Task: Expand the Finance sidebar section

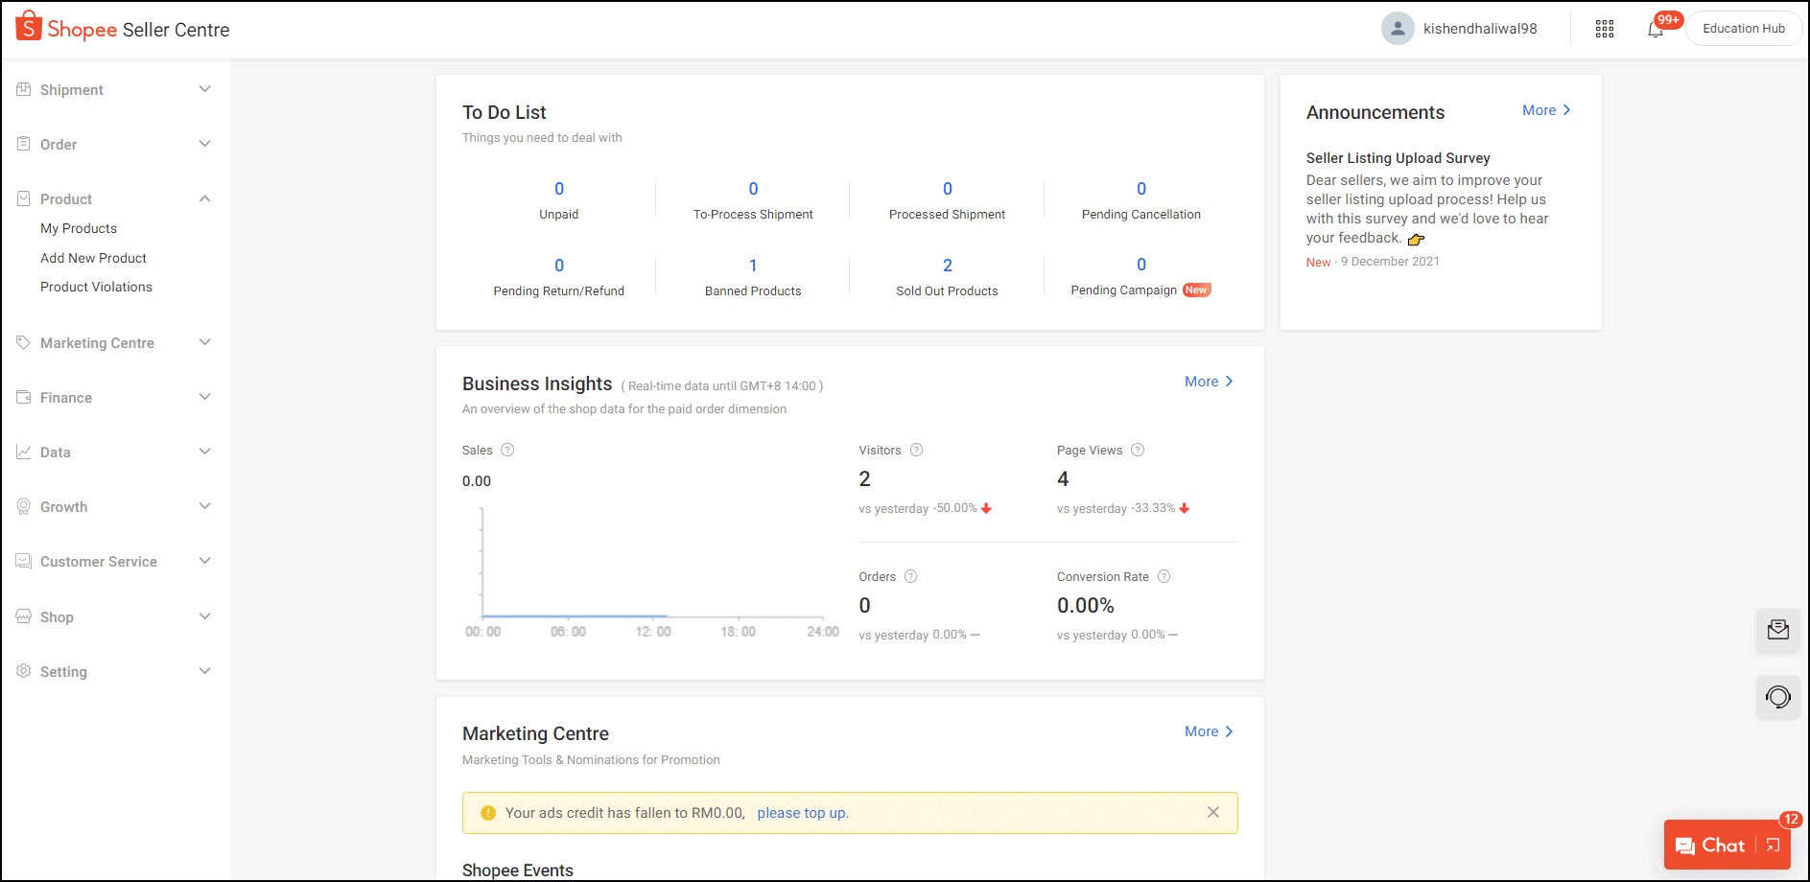Action: point(204,396)
